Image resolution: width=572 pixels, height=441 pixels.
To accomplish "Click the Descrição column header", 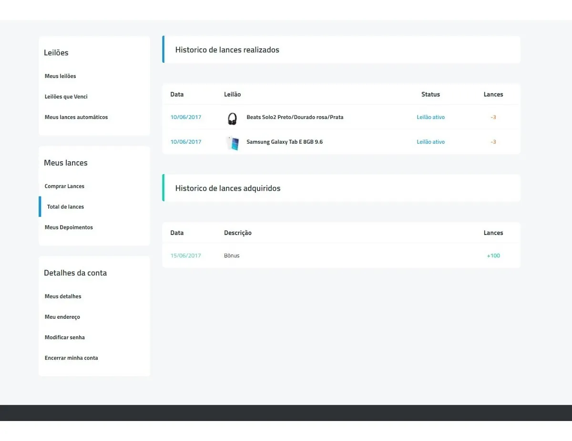I will click(238, 233).
